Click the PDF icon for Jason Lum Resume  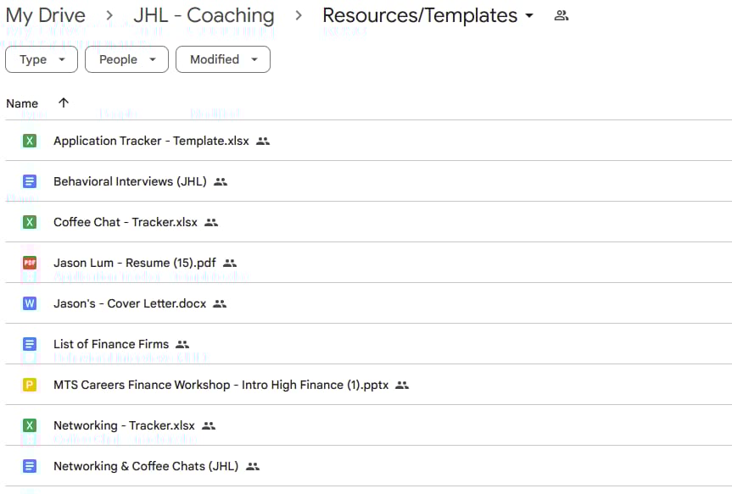(x=30, y=263)
